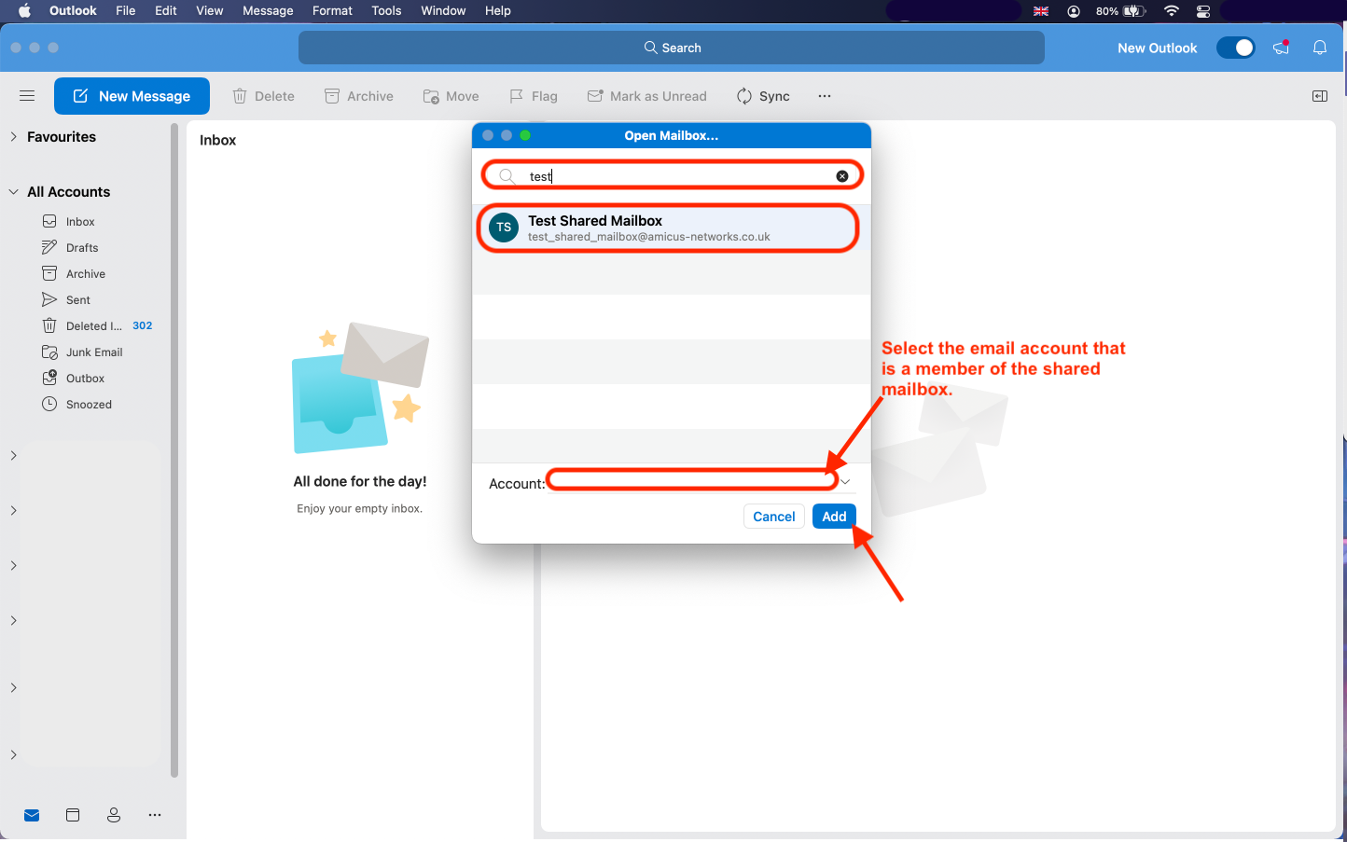Toggle the hamburger sidebar menu icon
1347x842 pixels.
coord(27,96)
